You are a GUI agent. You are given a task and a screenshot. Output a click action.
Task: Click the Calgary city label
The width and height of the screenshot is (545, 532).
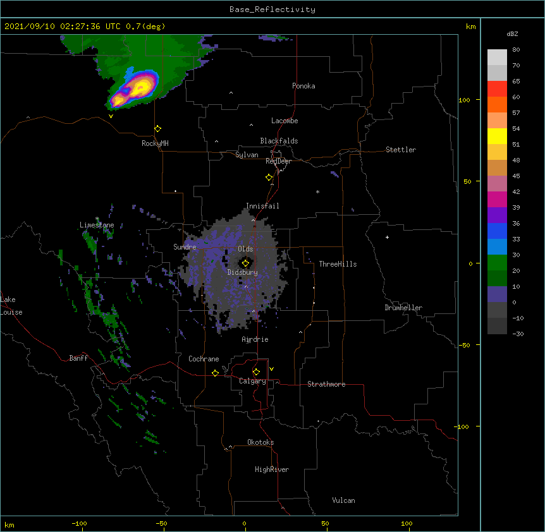pos(252,381)
